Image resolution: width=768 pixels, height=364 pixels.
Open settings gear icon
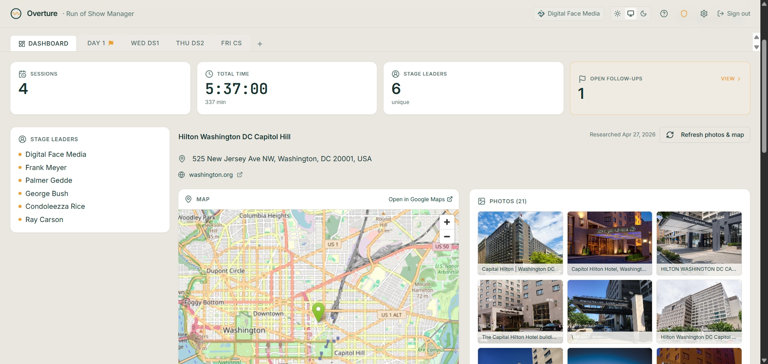tap(704, 14)
